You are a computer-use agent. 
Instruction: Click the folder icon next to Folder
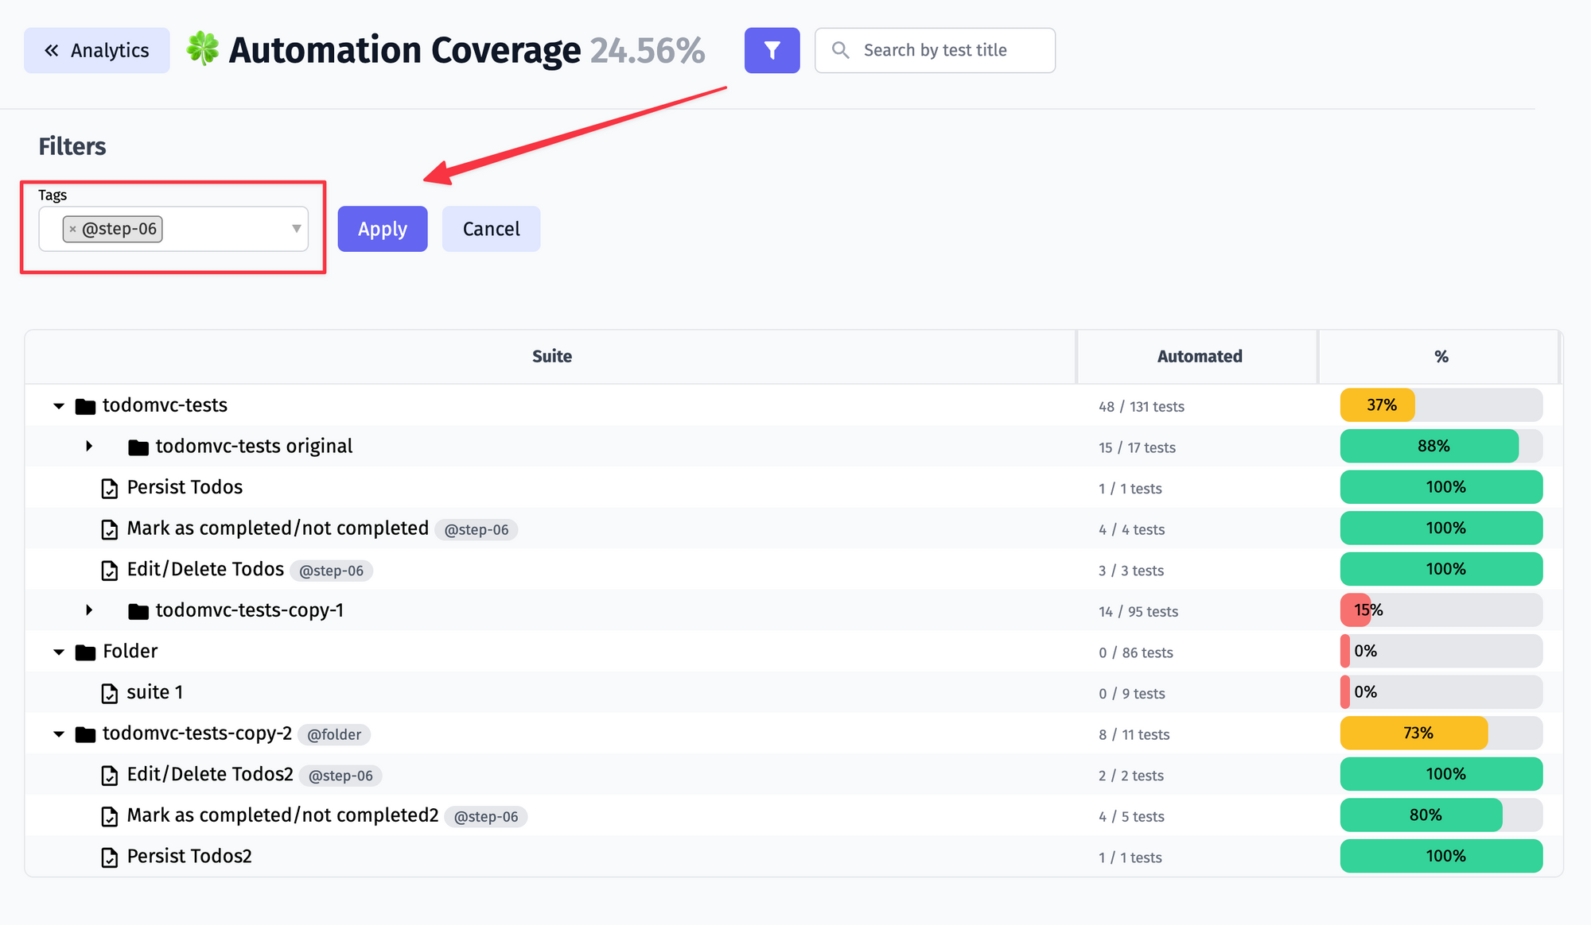click(85, 652)
